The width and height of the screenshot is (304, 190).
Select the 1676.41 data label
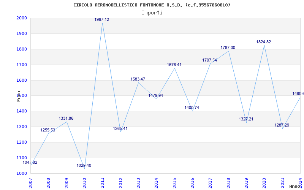click(x=174, y=65)
